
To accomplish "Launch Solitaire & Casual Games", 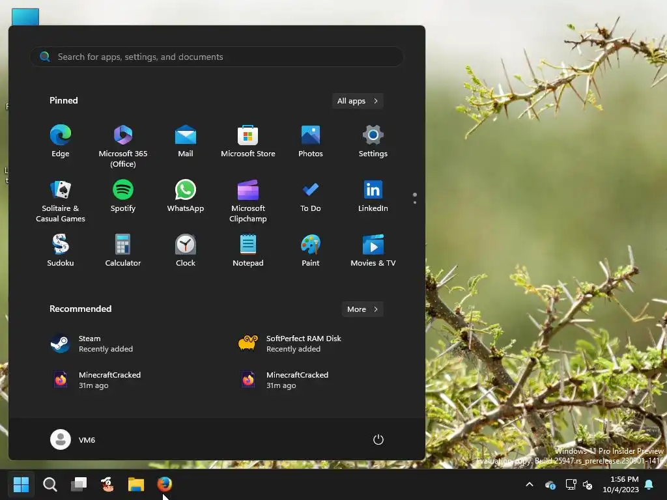I will click(x=61, y=201).
